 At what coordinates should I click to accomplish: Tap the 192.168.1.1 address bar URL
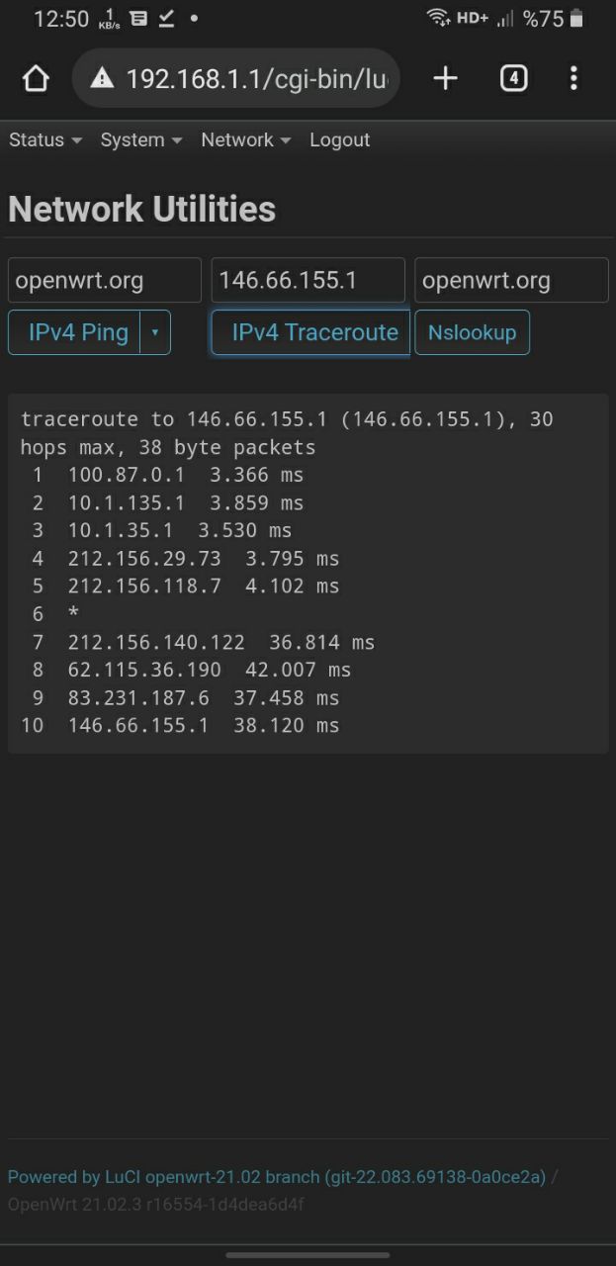[x=255, y=79]
